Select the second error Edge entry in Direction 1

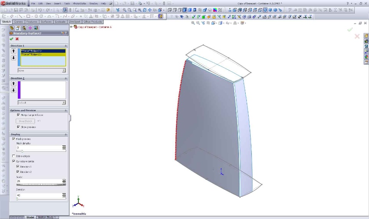coord(43,54)
